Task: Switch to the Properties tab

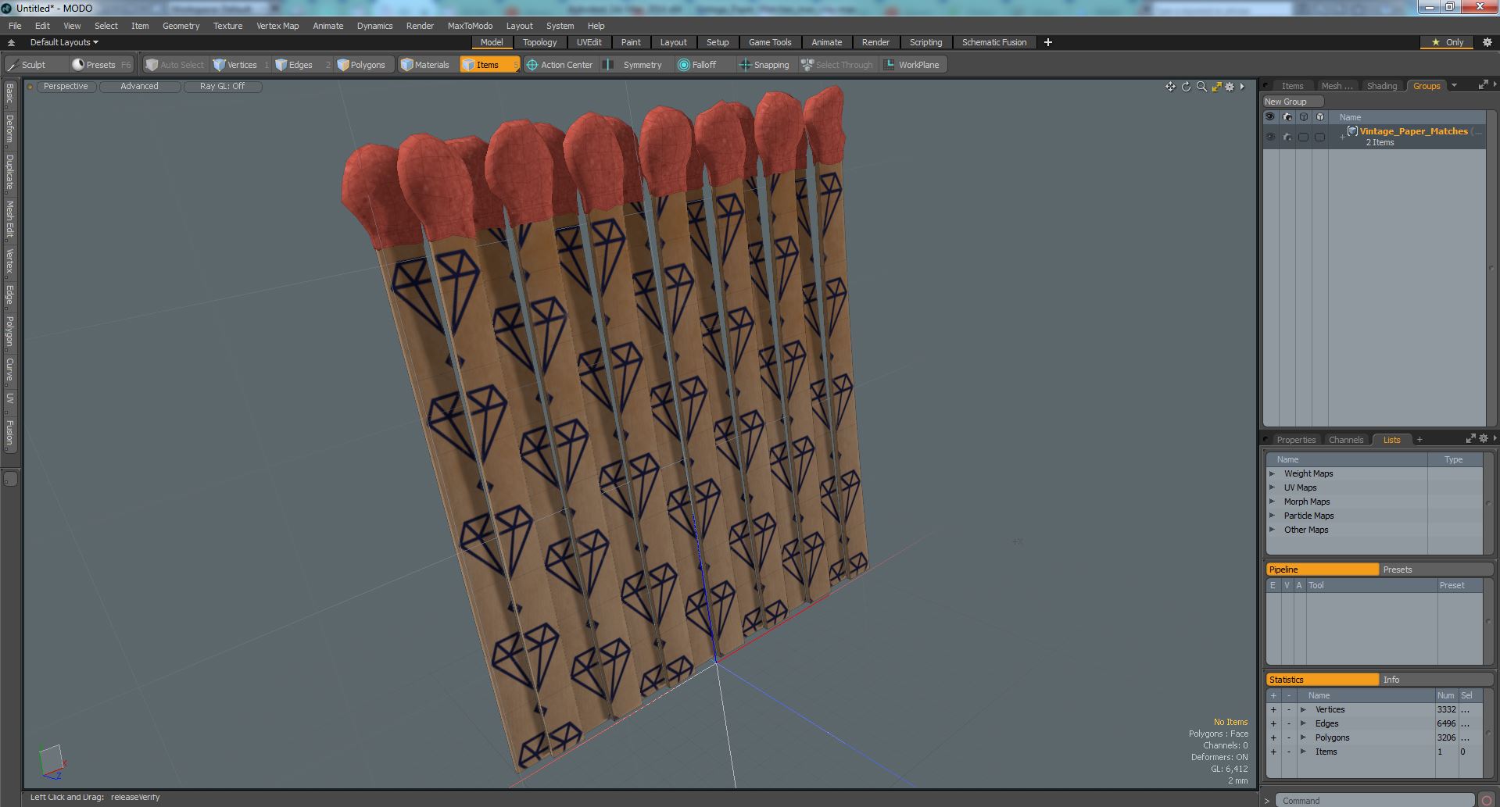Action: click(1296, 440)
